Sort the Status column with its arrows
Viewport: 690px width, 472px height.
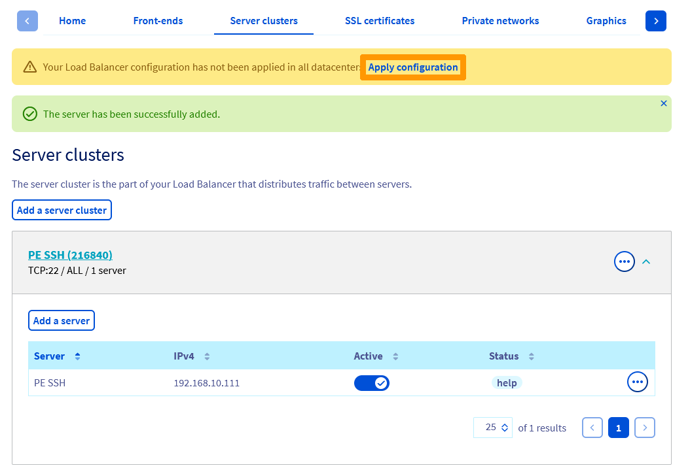(x=531, y=356)
